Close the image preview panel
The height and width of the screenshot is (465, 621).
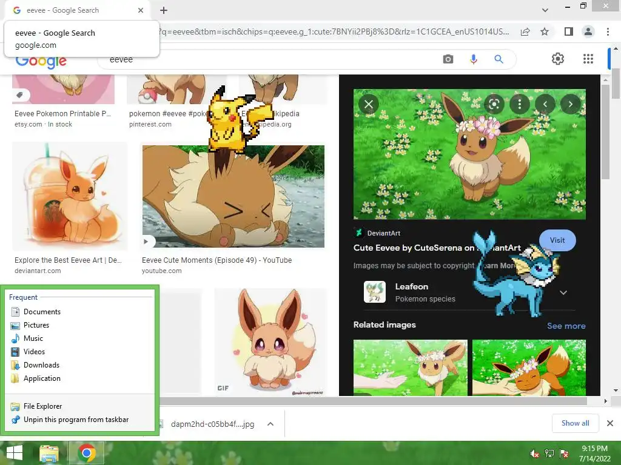point(369,104)
